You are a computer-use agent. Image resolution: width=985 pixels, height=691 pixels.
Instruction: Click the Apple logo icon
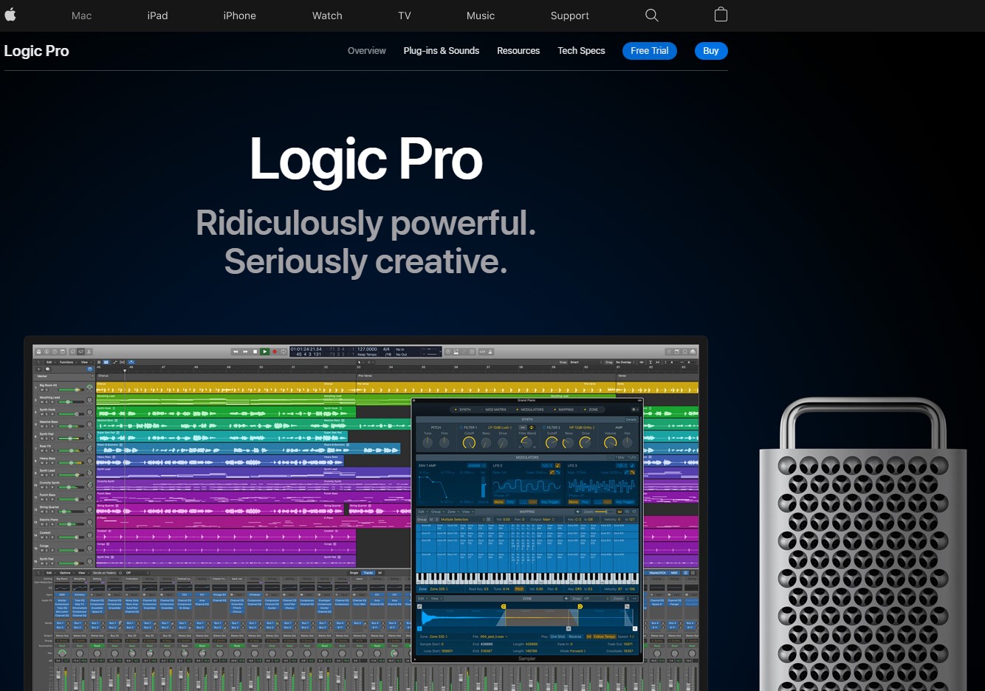[x=10, y=15]
